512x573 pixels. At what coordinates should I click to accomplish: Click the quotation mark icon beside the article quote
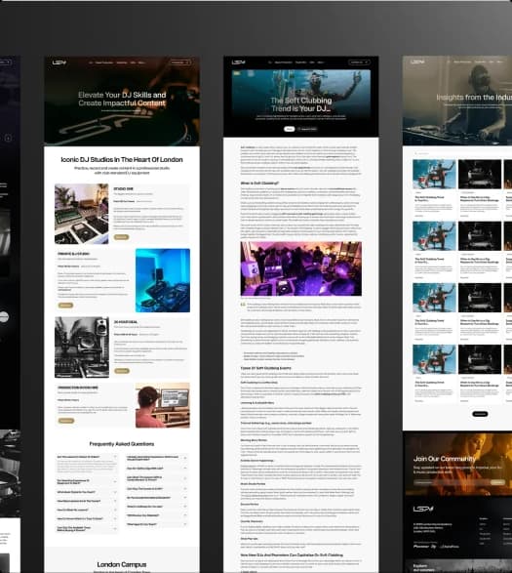click(243, 305)
